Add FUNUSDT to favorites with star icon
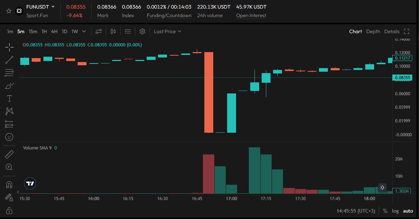The height and width of the screenshot is (219, 419). point(9,11)
